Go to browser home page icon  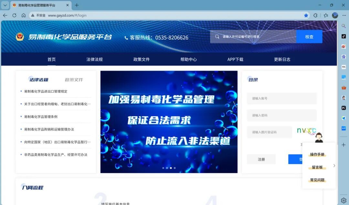pyautogui.click(x=24, y=15)
